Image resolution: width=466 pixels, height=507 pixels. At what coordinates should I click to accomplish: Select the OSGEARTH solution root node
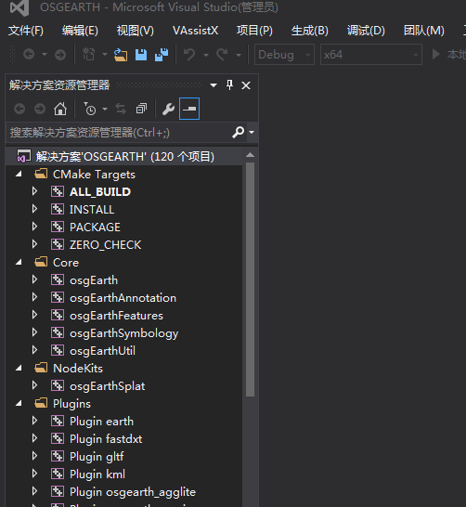125,157
